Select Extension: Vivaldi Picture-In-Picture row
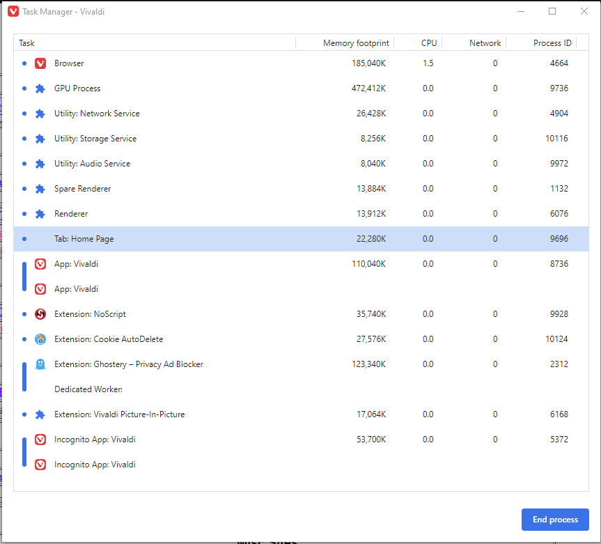Viewport: 601px width, 544px height. pyautogui.click(x=302, y=414)
